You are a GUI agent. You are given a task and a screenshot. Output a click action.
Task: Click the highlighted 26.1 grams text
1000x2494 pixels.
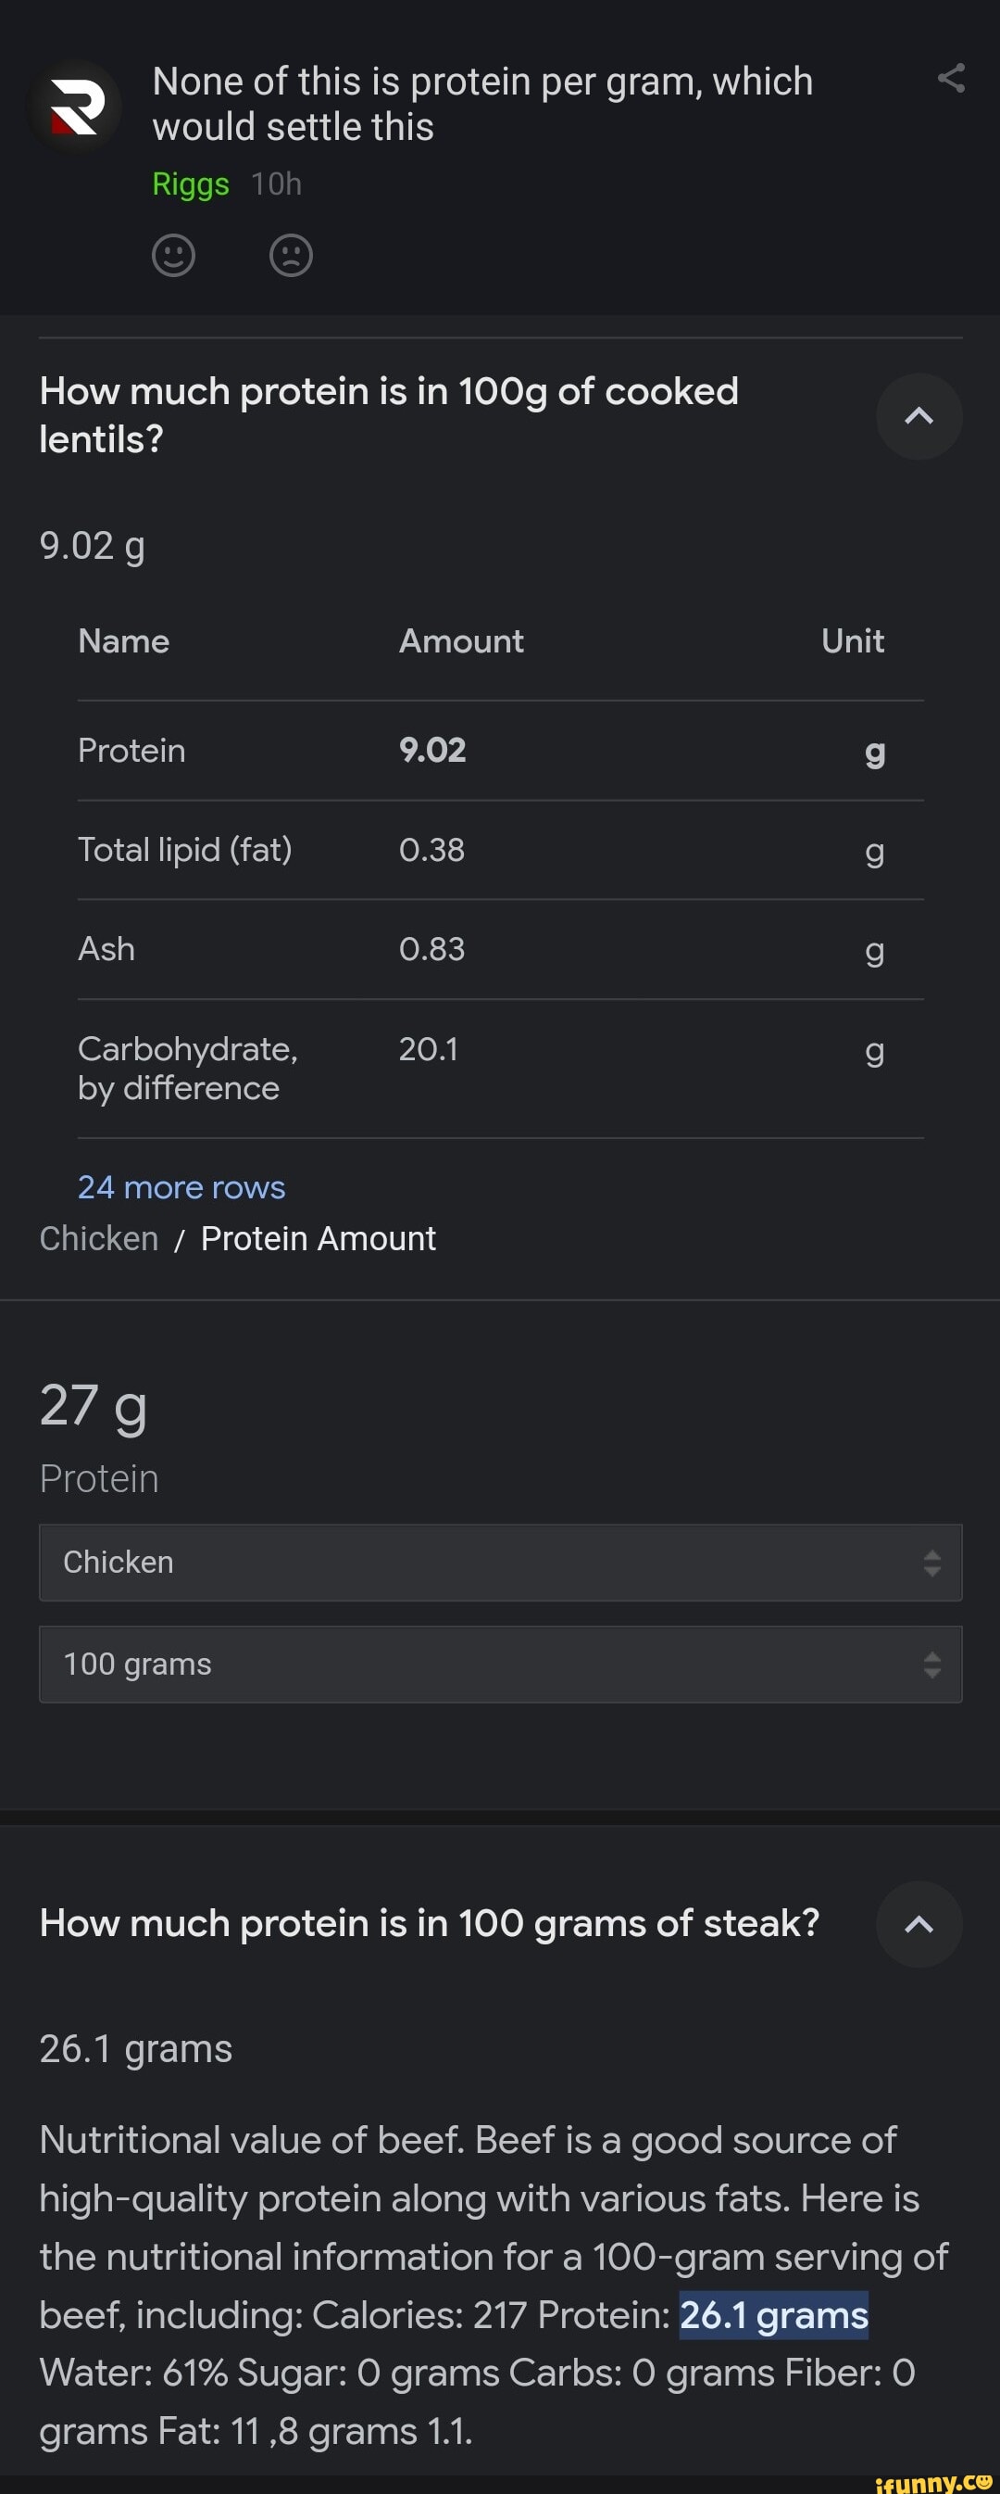[x=773, y=2315]
